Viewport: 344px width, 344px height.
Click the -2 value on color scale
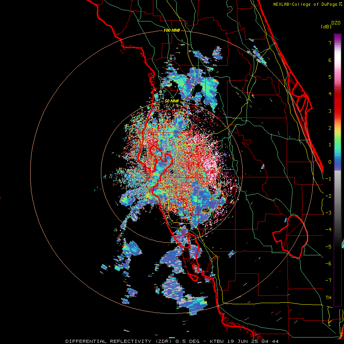[x=328, y=196]
